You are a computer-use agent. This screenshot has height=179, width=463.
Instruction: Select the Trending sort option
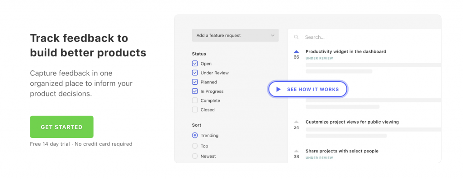(195, 135)
